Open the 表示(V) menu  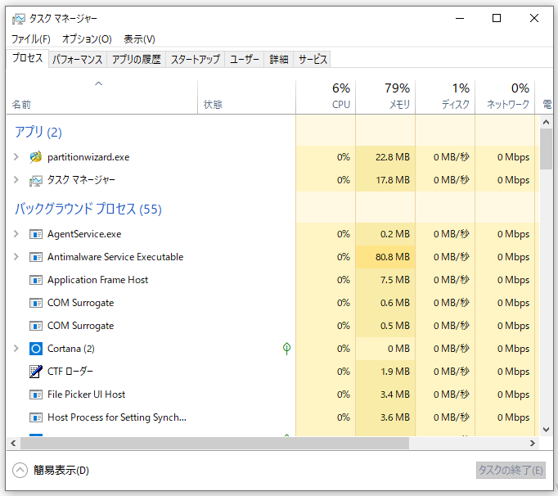(x=139, y=39)
